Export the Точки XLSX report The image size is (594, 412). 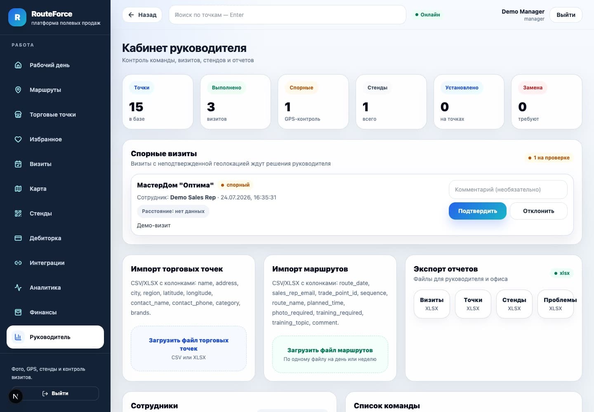tap(473, 304)
